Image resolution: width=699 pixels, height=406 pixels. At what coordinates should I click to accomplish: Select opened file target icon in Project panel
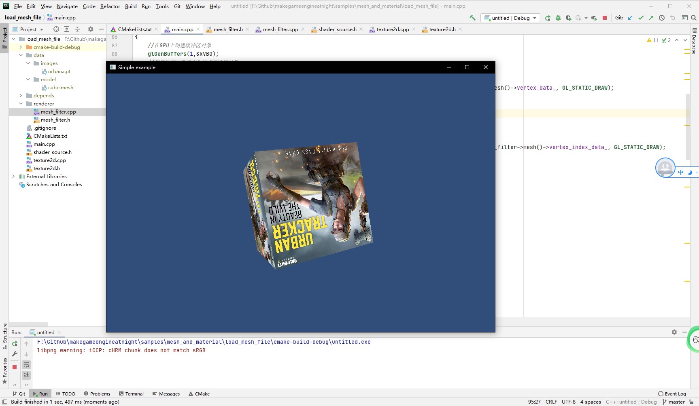click(56, 29)
